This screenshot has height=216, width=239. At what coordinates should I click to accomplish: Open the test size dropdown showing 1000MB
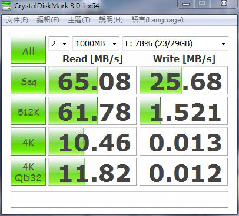96,43
